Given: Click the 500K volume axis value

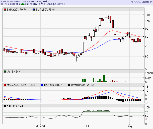Looking at the screenshot, I should (x=148, y=78).
